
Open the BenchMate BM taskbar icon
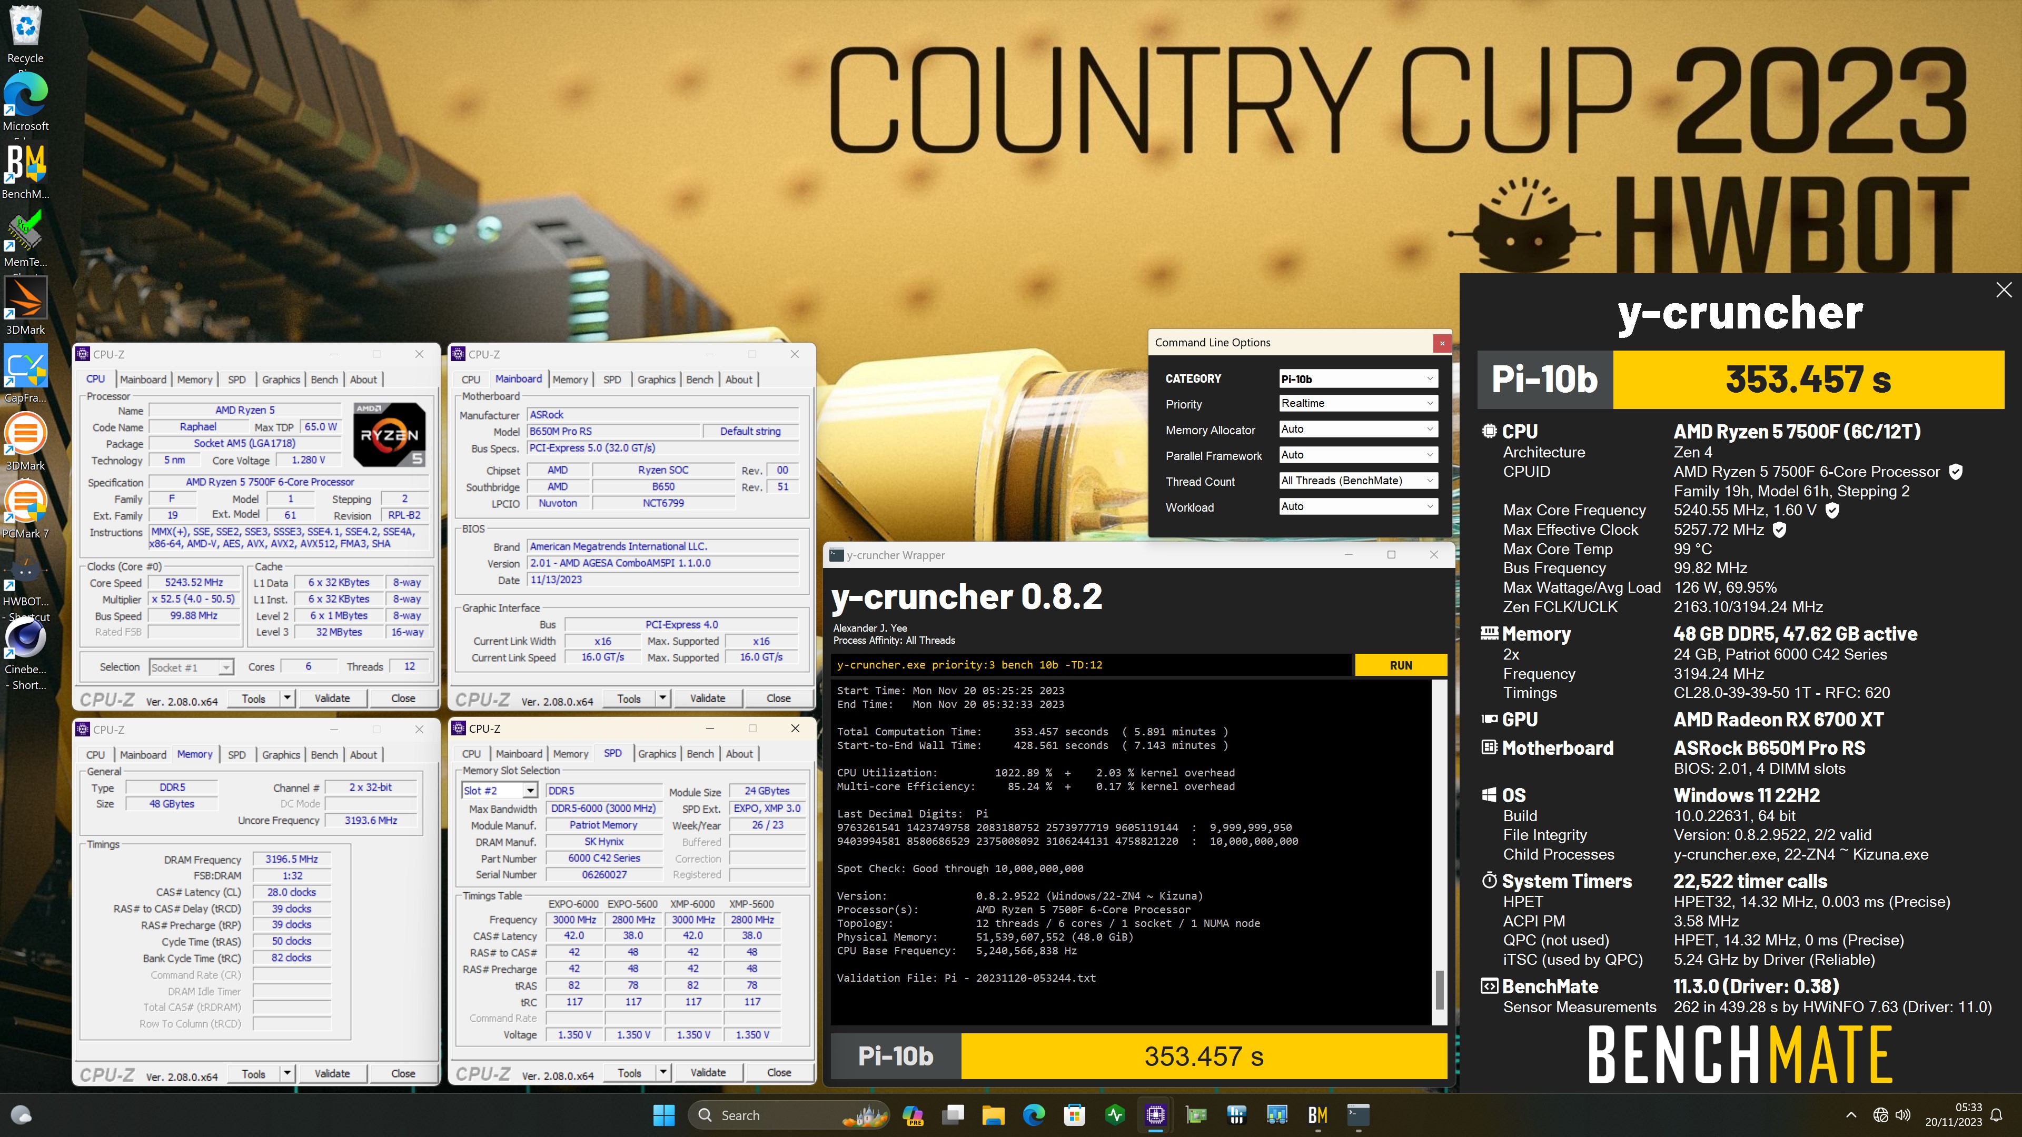point(1318,1115)
